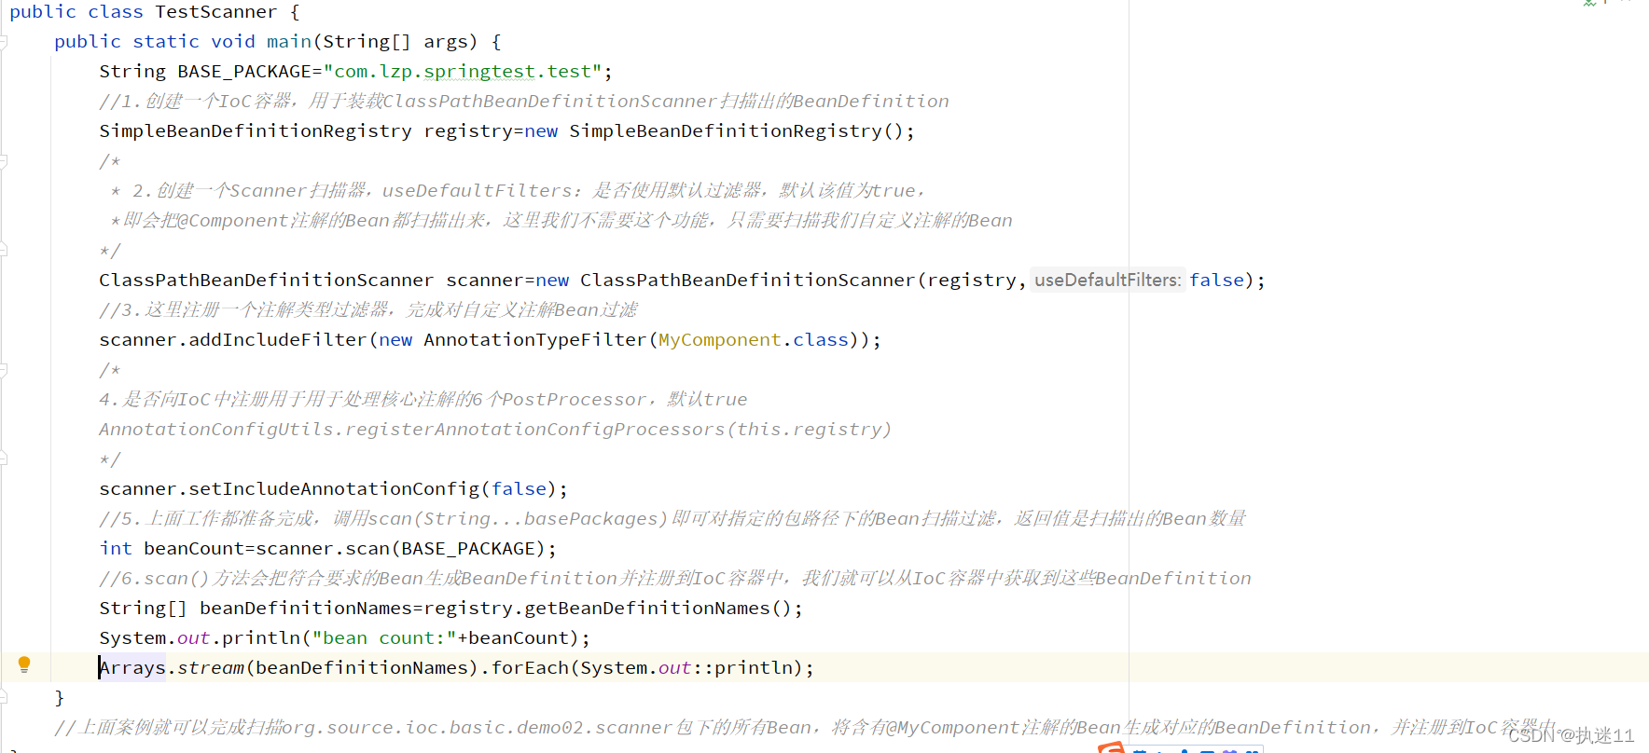
Task: Click the BASE_PACKAGE declaration
Action: coord(243,72)
